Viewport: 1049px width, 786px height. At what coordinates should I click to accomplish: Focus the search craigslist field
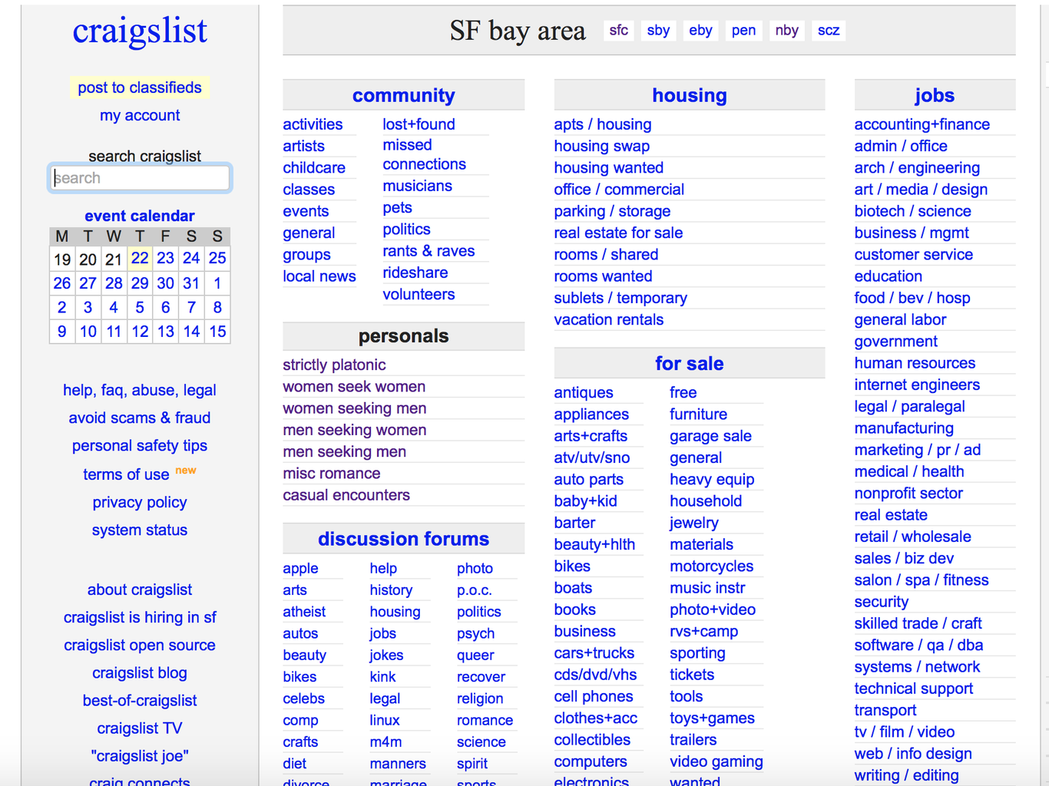tap(140, 178)
